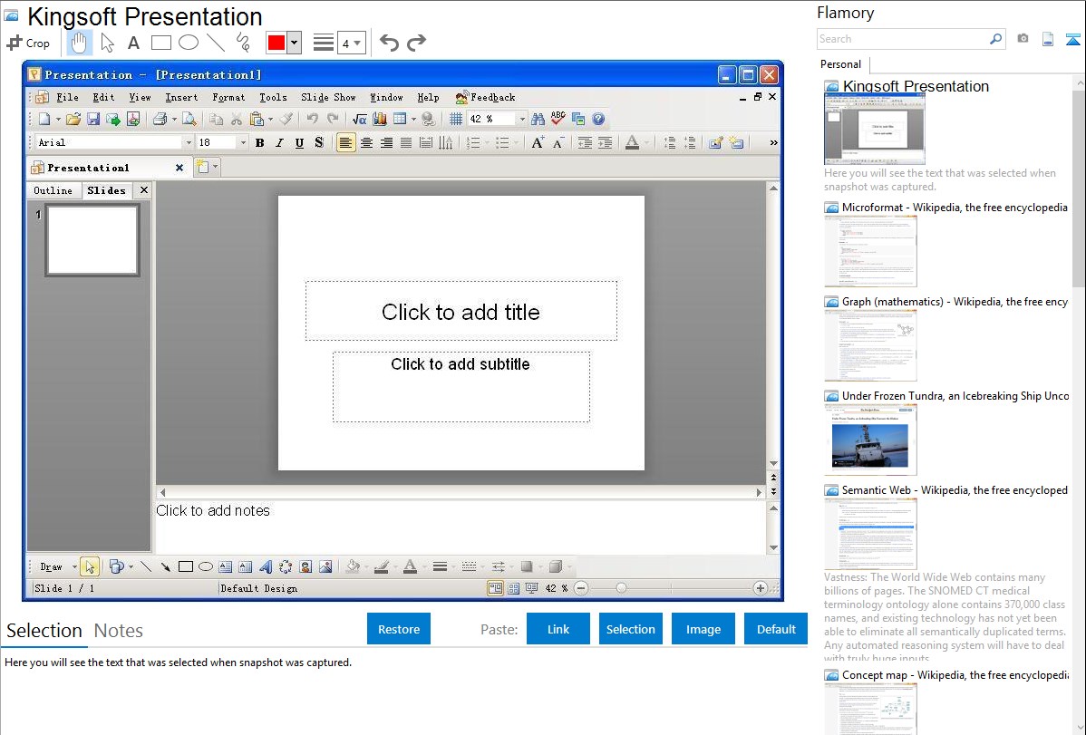Click into the Flamory Search field
Viewport: 1086px width, 735px height.
tap(902, 39)
